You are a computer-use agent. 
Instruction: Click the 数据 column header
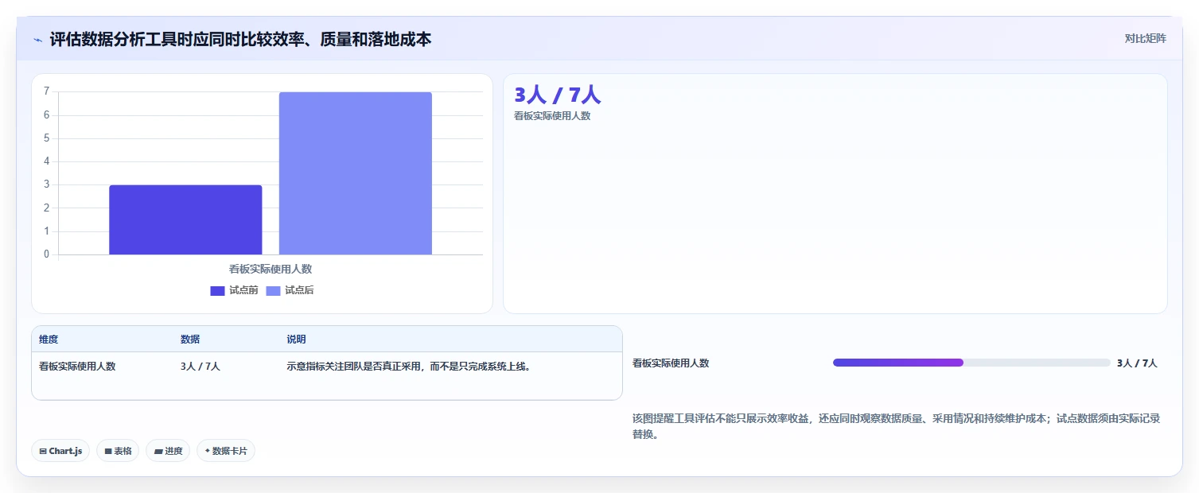tap(190, 340)
